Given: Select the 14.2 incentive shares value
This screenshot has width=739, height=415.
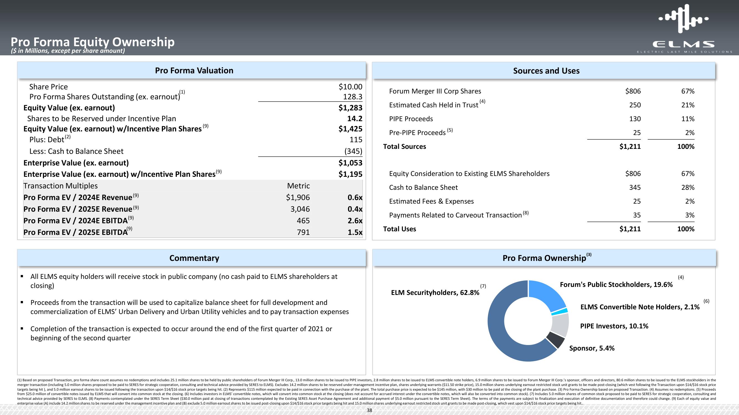Looking at the screenshot, I should 355,119.
